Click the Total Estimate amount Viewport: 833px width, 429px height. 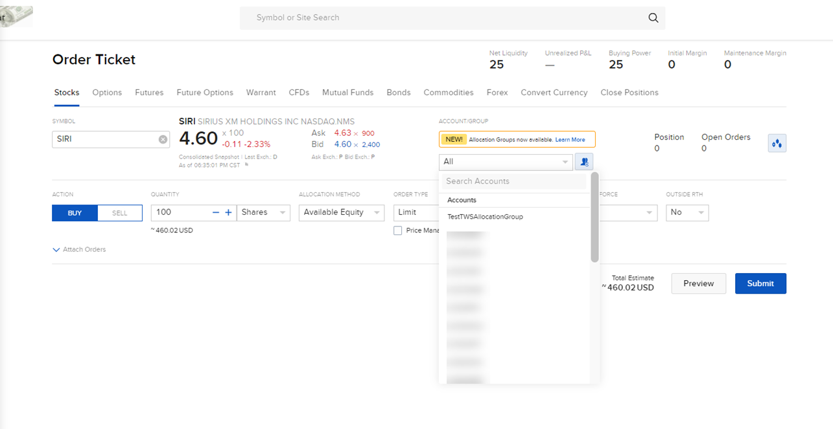click(x=628, y=287)
